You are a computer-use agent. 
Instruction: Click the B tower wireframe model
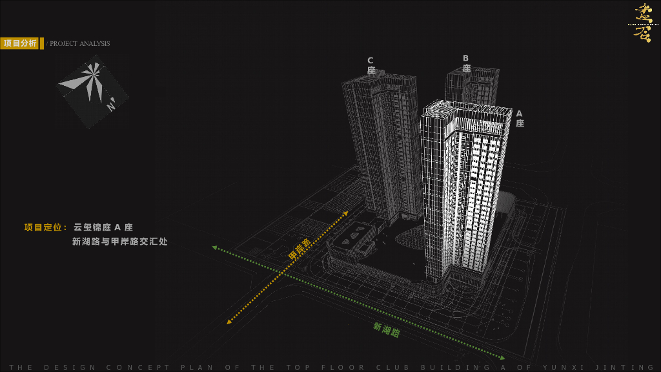[x=473, y=86]
